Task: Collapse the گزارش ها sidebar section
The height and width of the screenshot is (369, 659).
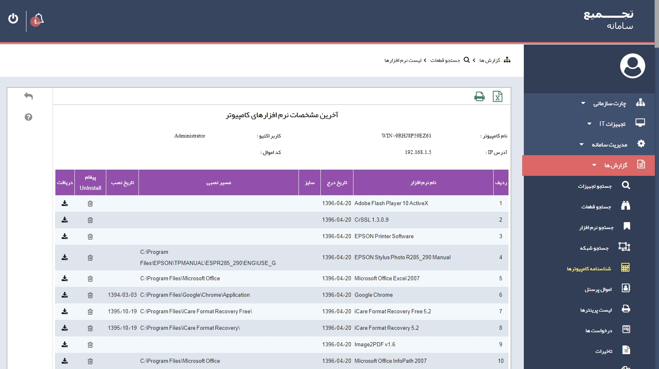Action: [x=615, y=166]
